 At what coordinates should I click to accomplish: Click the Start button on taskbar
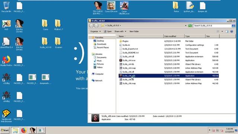(x=5, y=130)
